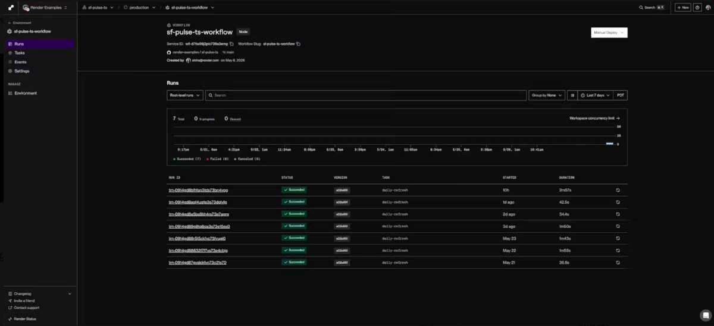Open run ID in the 1d ago row
The width and height of the screenshot is (714, 326).
pos(198,202)
